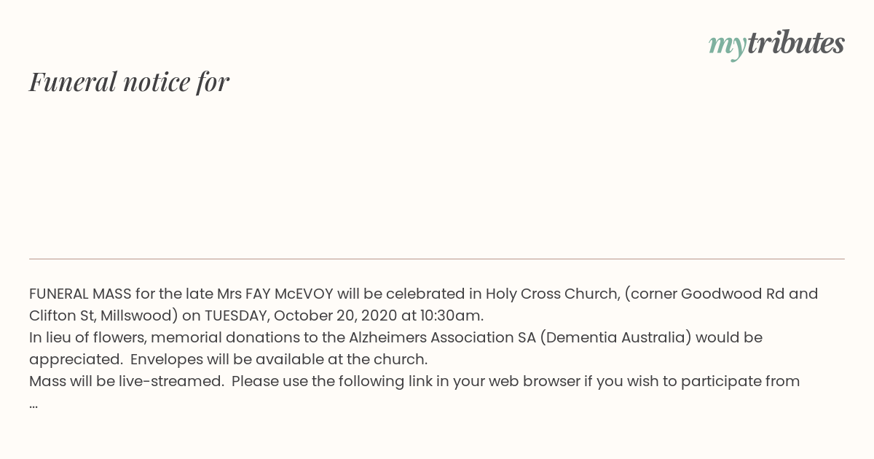Click the horizontal divider line
The height and width of the screenshot is (459, 874).
pos(437,259)
